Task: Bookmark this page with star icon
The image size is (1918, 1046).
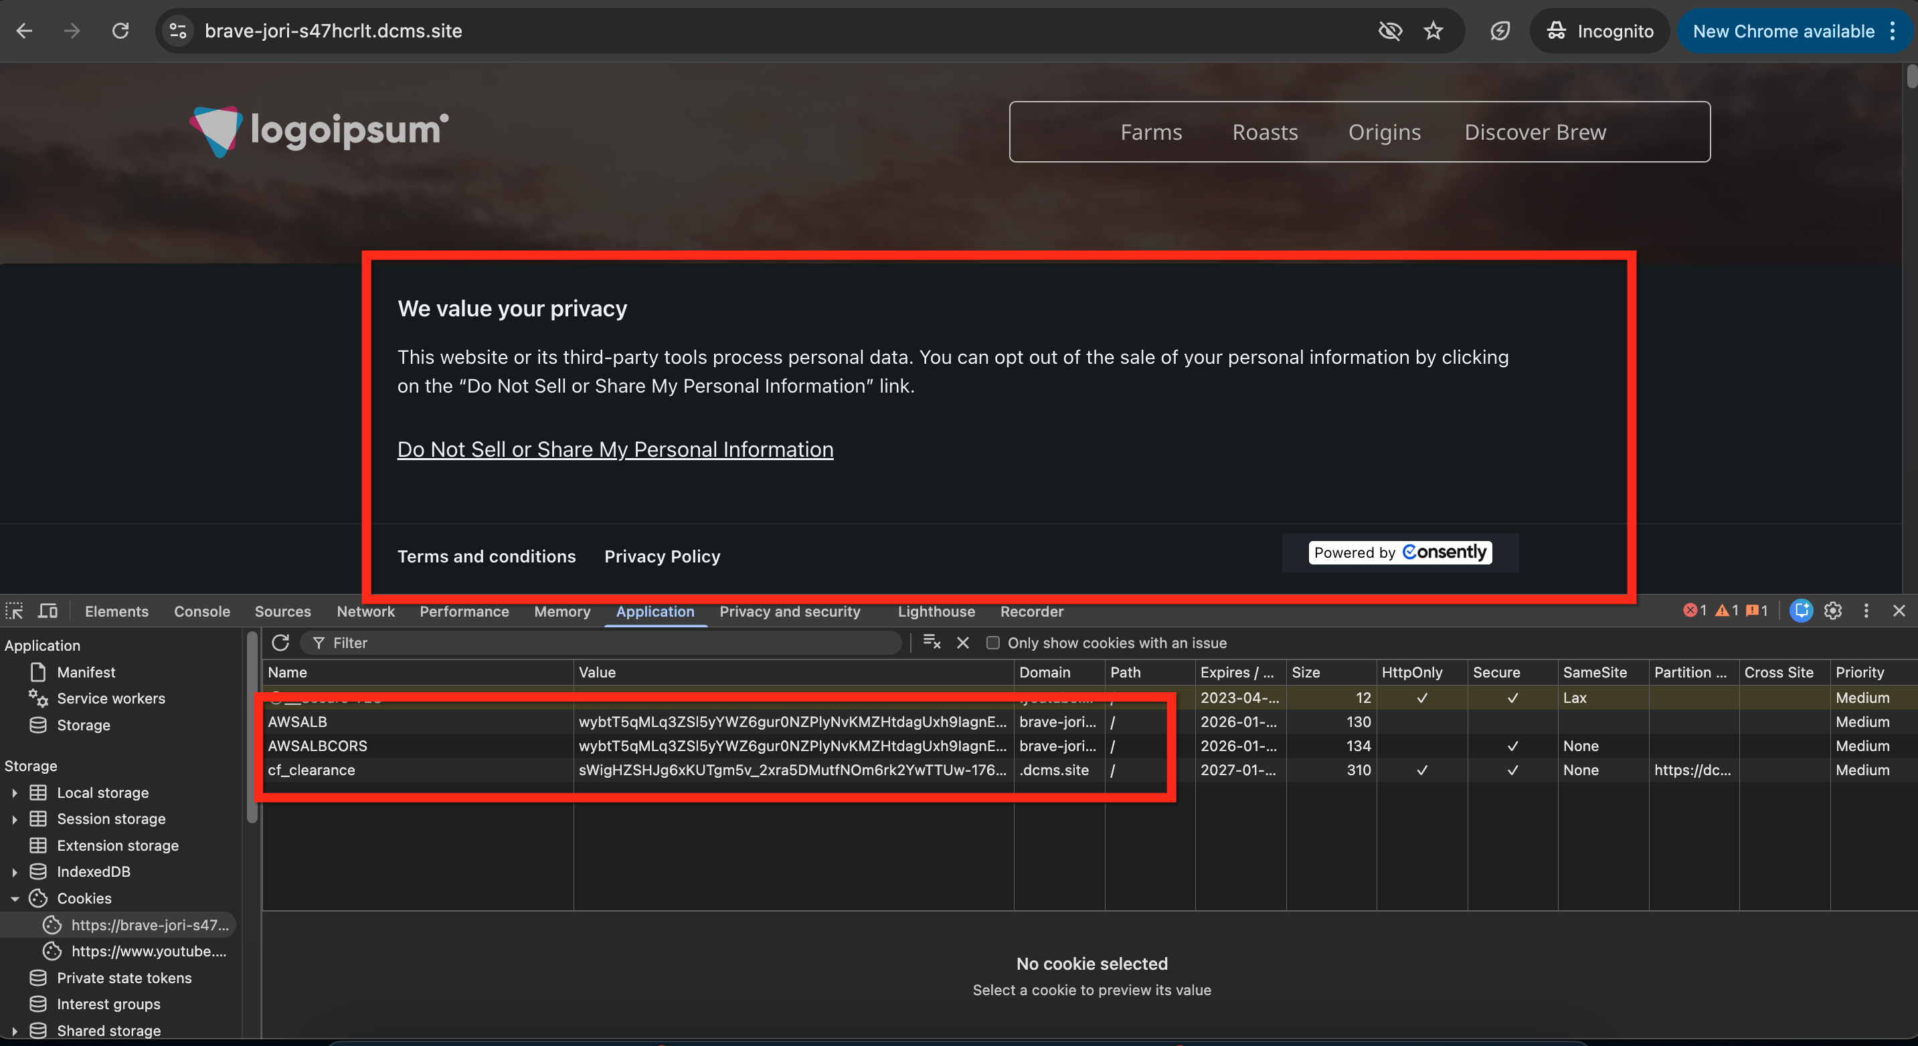Action: coord(1433,31)
